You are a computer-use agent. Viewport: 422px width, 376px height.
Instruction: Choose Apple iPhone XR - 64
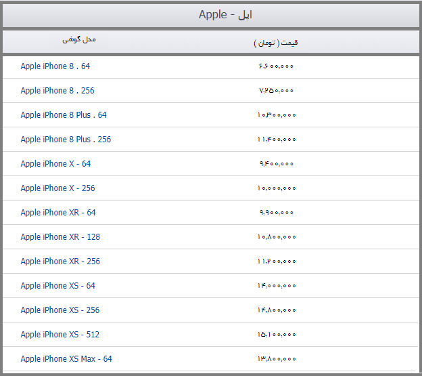58,213
